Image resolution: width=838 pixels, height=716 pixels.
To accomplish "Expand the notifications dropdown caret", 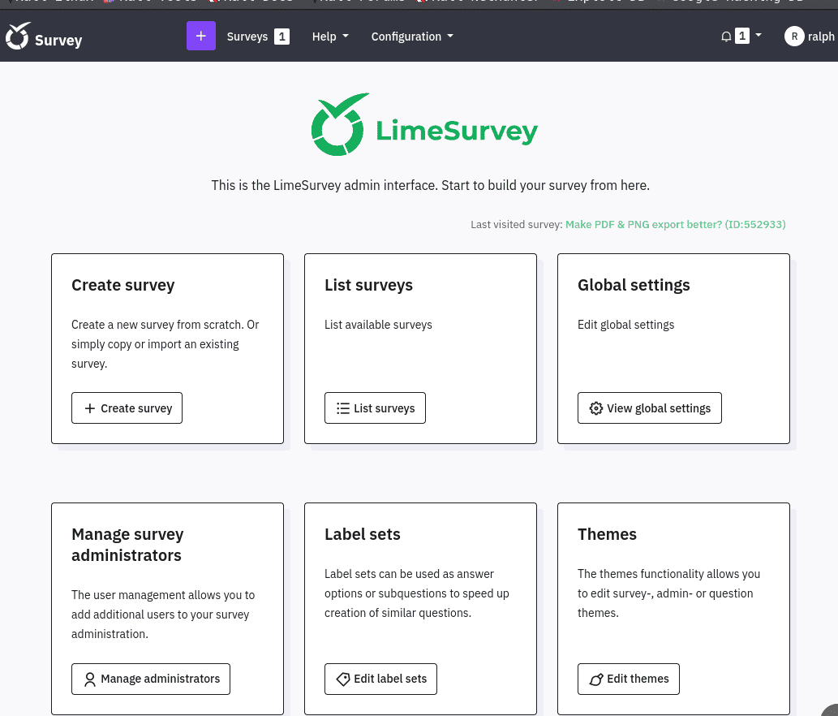I will (x=758, y=36).
